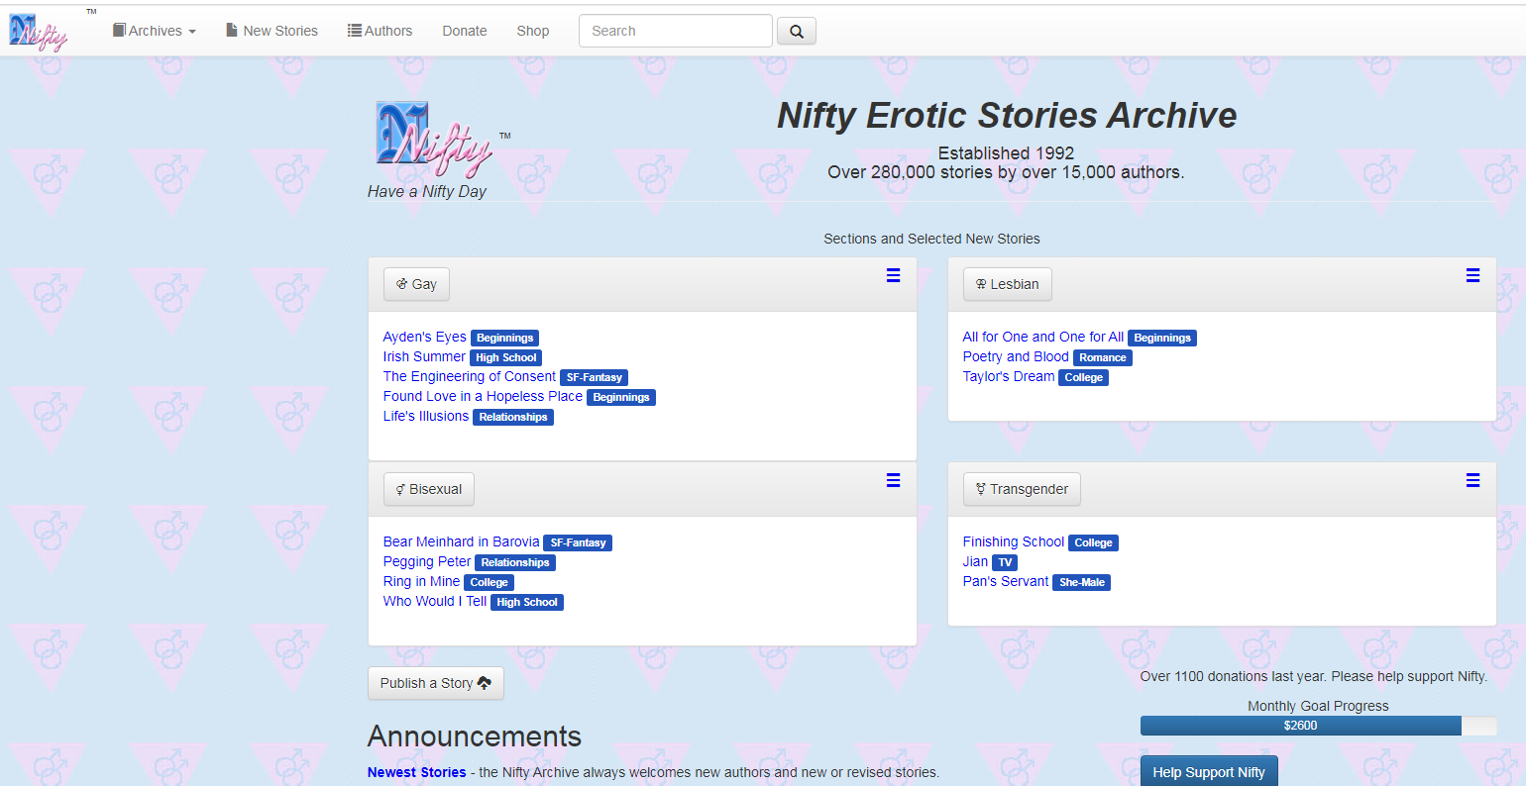Click the Nifty logo in navbar

pyautogui.click(x=39, y=33)
